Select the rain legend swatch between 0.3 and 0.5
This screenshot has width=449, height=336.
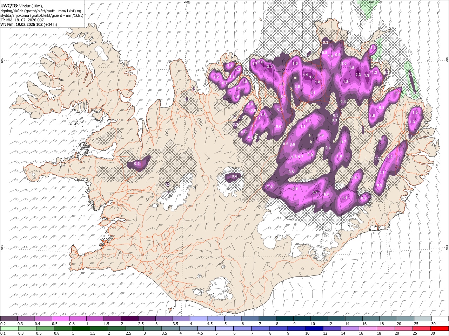coord(27,328)
